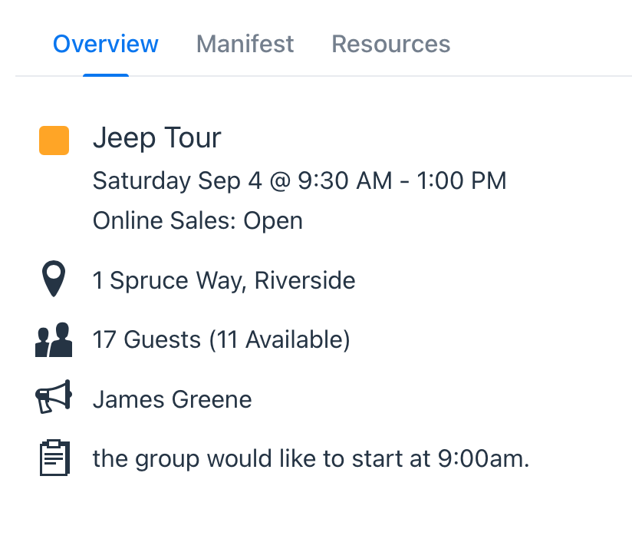Click the (11 Available) count
The width and height of the screenshot is (632, 539).
pos(279,339)
